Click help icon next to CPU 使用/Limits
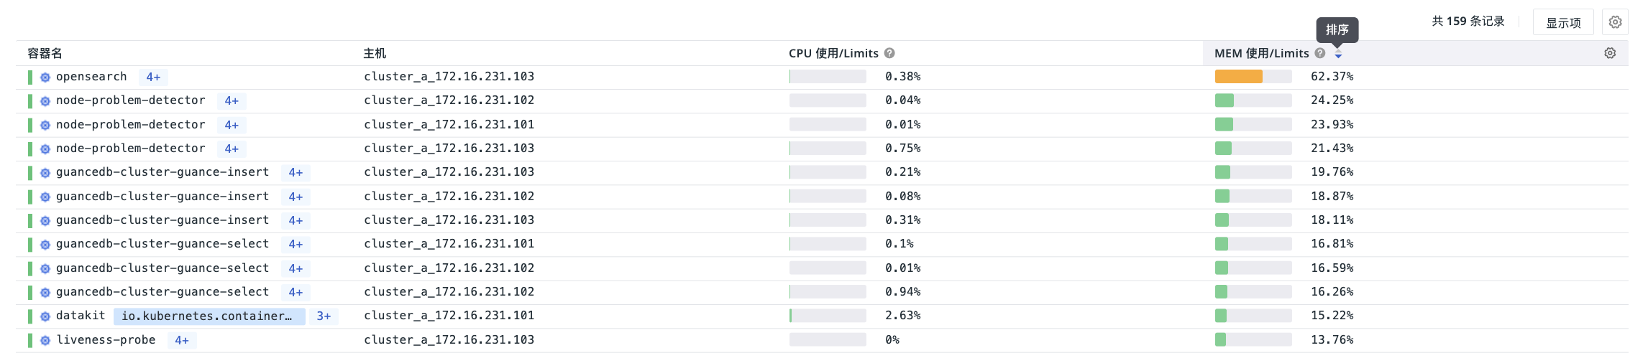The width and height of the screenshot is (1648, 353). point(889,53)
